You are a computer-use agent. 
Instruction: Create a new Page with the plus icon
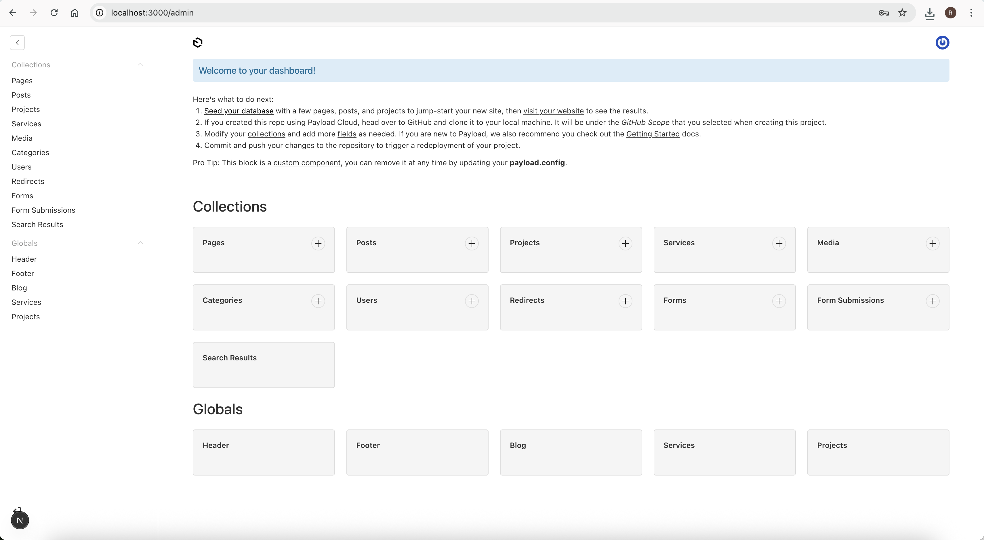click(318, 244)
